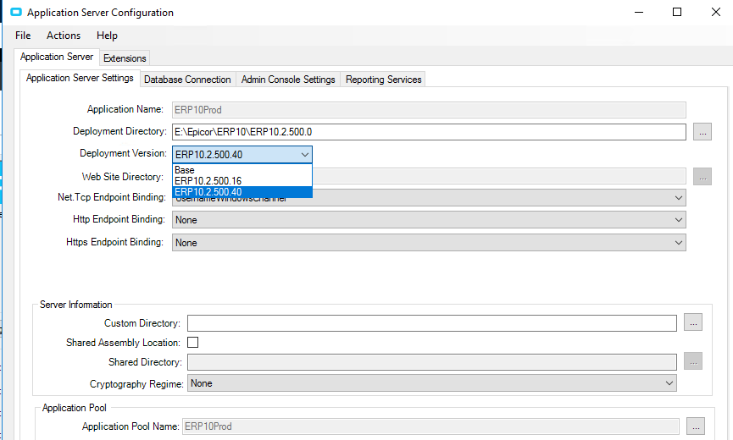Viewport: 733px width, 440px height.
Task: Open the Actions menu
Action: 64,36
